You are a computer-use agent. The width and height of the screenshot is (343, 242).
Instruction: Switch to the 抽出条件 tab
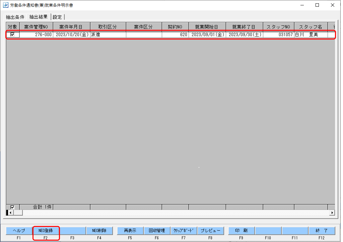15,17
